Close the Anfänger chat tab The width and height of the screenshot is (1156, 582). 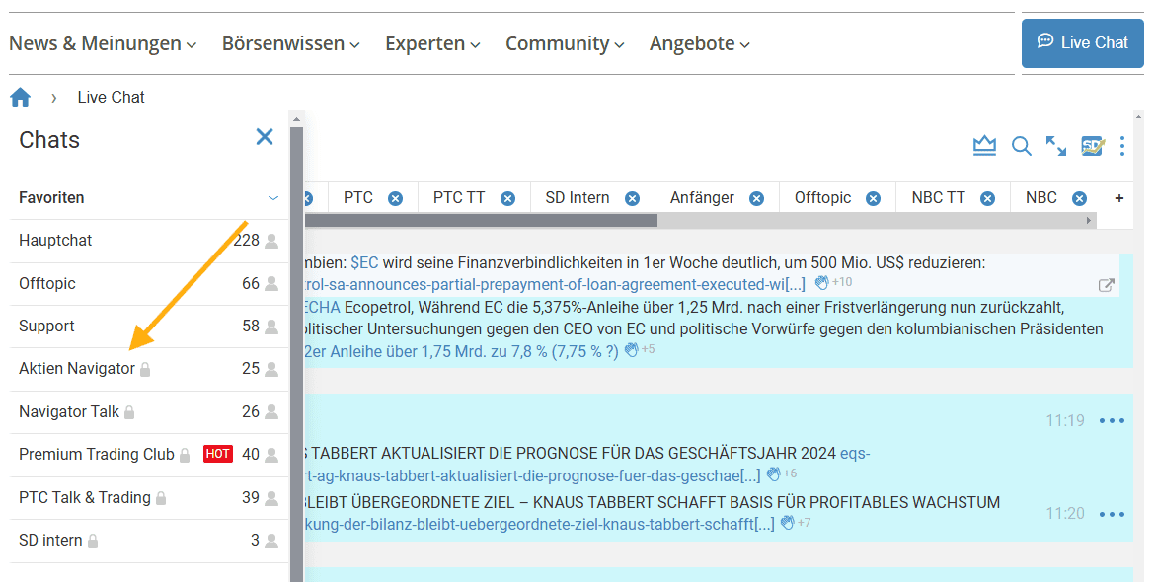756,198
